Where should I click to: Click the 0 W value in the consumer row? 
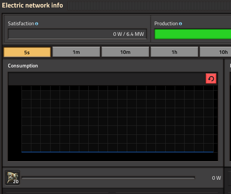(216, 178)
